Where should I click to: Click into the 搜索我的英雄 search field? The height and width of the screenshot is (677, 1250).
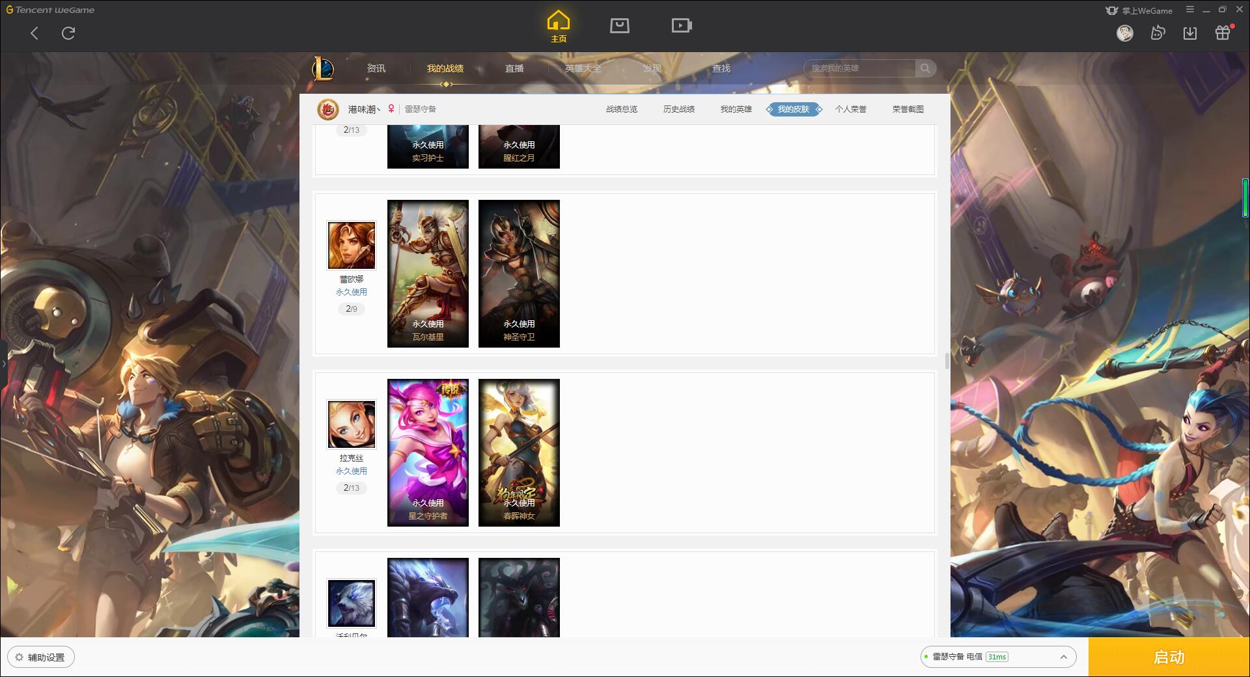[859, 68]
